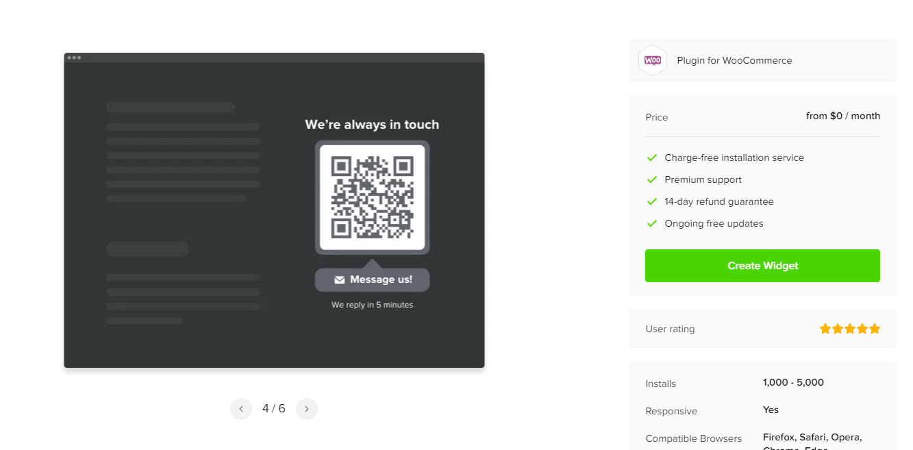The height and width of the screenshot is (450, 913).
Task: Open the next slide with right chevron
Action: [306, 408]
